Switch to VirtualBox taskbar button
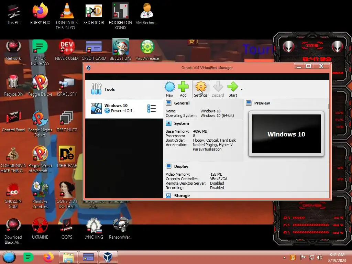The image size is (352, 264). pyautogui.click(x=108, y=257)
